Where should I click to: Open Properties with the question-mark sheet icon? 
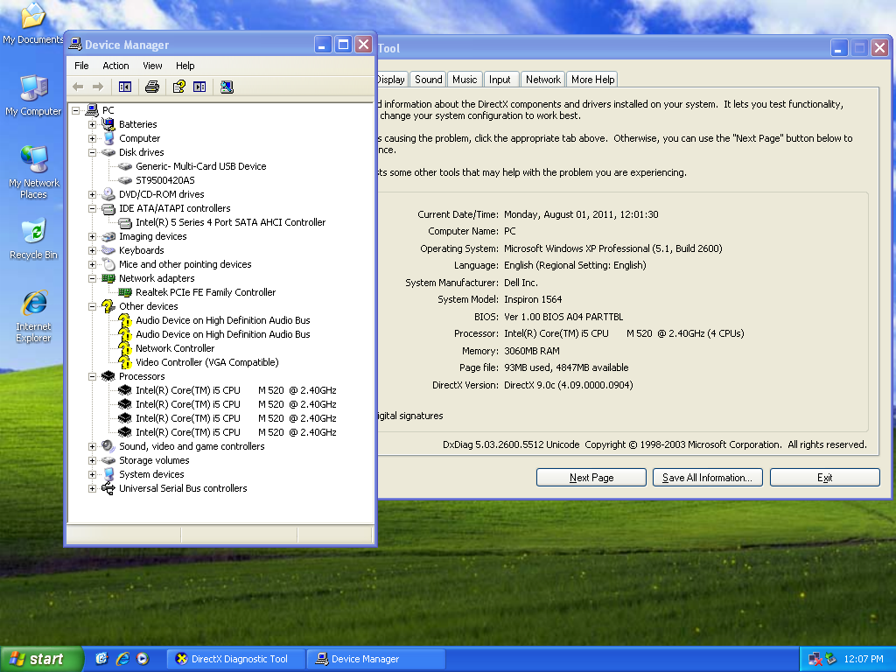click(178, 87)
